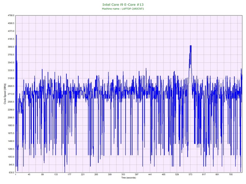246x184 pixels.
Task: Click the clock speed spike peak near 573 seconds
Action: 191,45
